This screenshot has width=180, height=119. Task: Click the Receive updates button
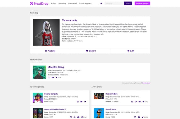click(x=142, y=3)
